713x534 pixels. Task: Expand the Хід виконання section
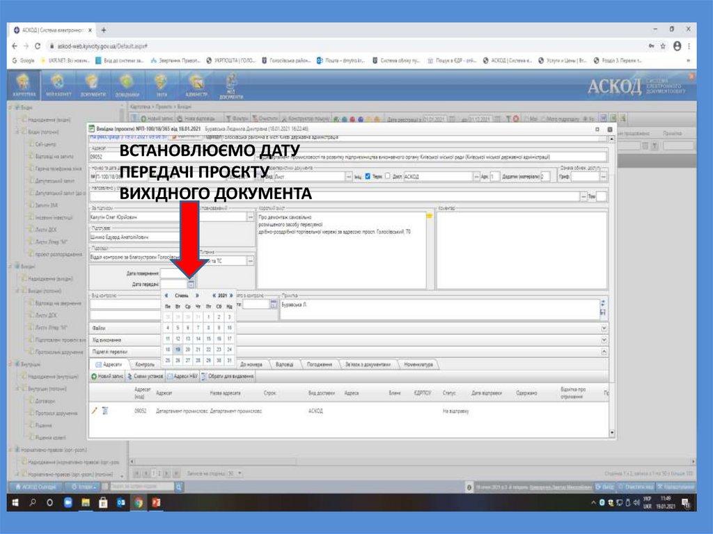[604, 340]
